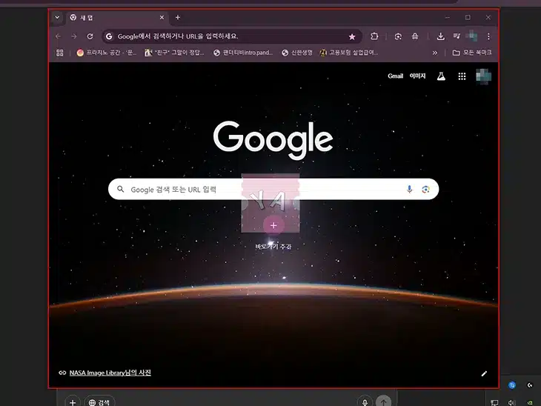This screenshot has height=406, width=541.
Task: Open the tab search dropdown arrow
Action: click(x=57, y=17)
